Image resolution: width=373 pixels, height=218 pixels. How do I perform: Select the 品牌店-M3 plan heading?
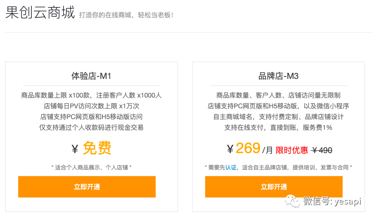pyautogui.click(x=278, y=76)
